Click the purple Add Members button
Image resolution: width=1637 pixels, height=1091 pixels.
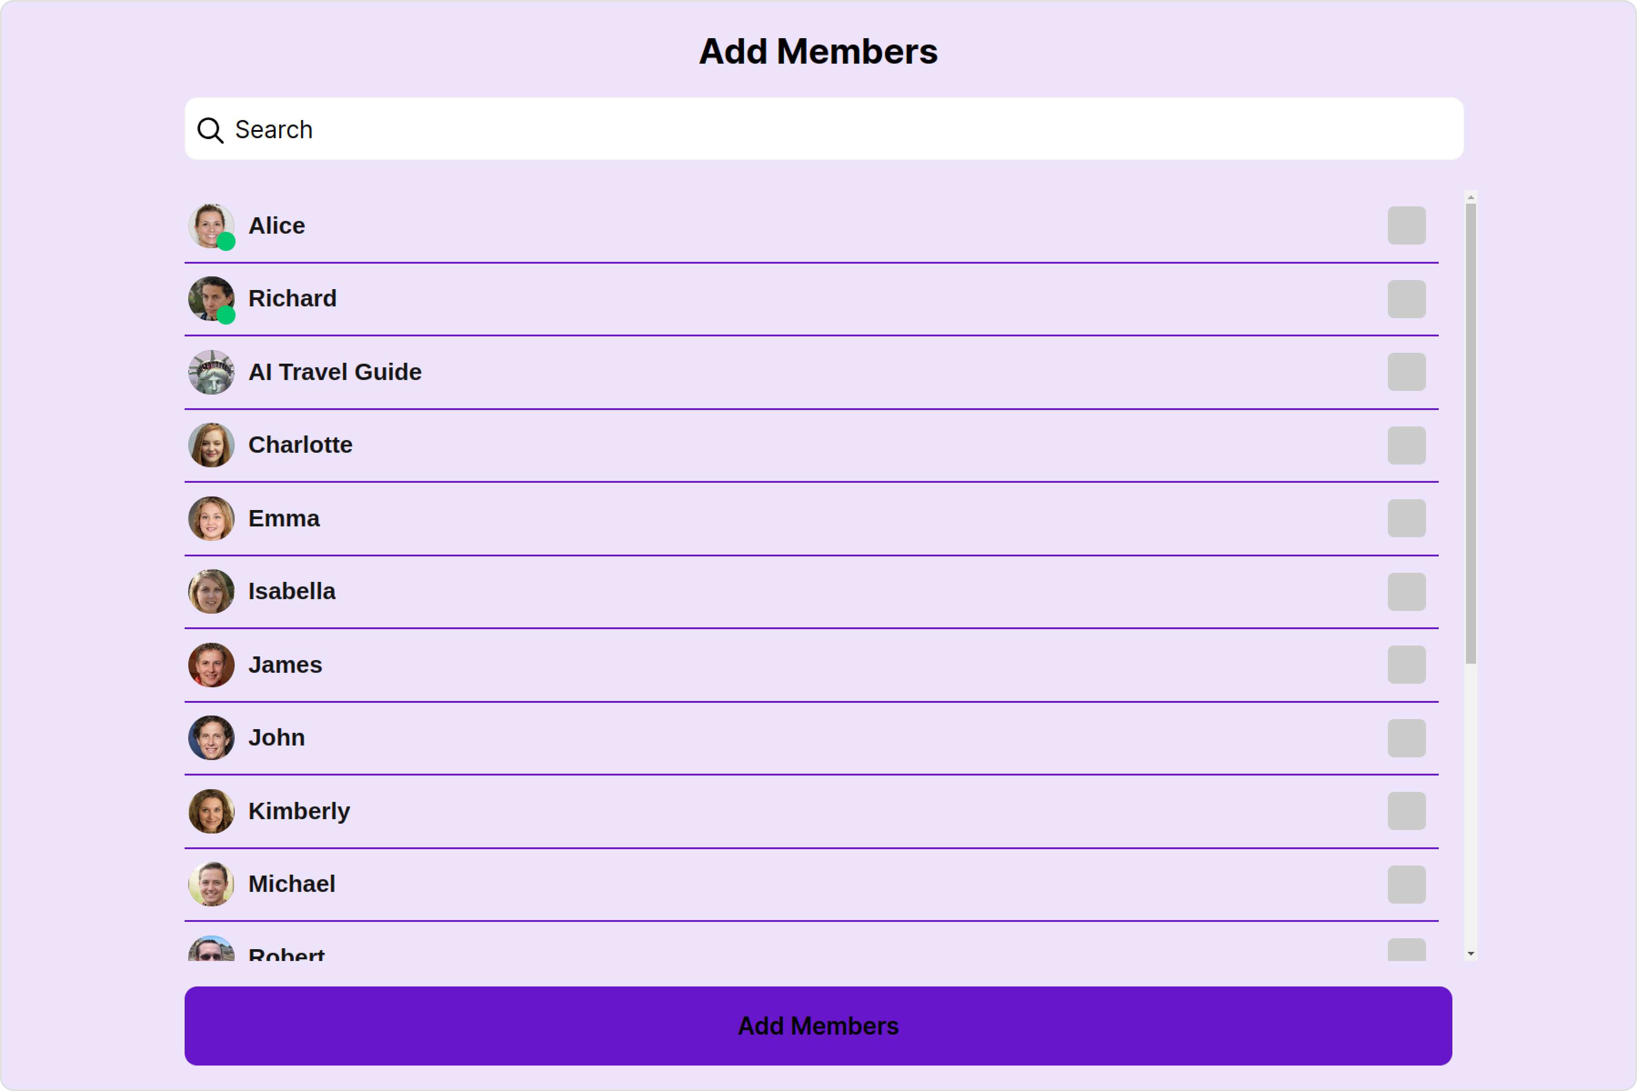pos(818,1026)
